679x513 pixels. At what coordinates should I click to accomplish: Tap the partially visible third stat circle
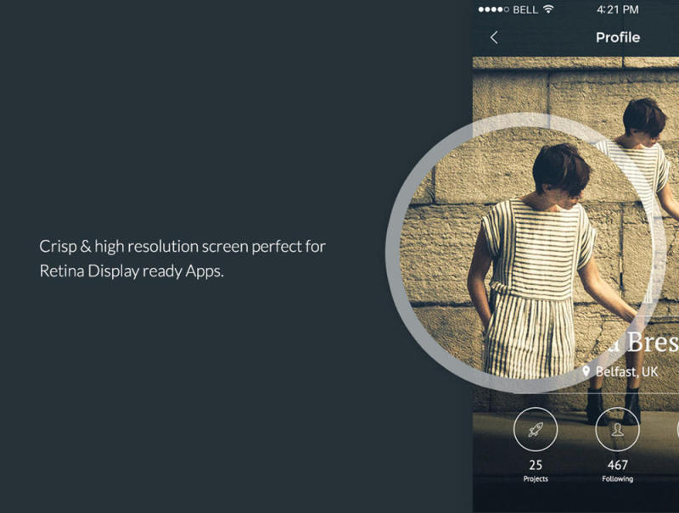677,430
